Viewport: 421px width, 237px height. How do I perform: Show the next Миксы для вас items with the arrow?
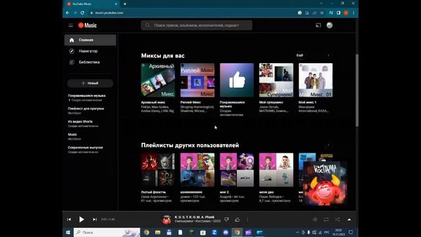click(328, 55)
